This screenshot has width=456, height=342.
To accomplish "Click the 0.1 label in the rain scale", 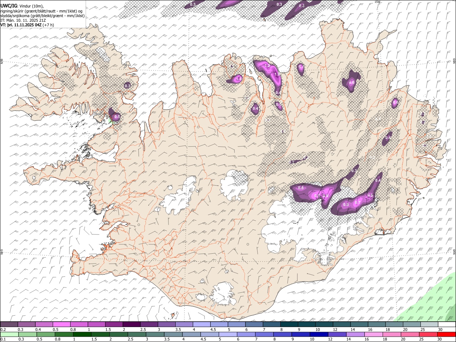I will pos(3,339).
